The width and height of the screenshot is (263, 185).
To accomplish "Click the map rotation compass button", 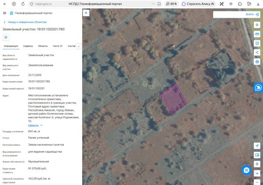I will (257, 164).
